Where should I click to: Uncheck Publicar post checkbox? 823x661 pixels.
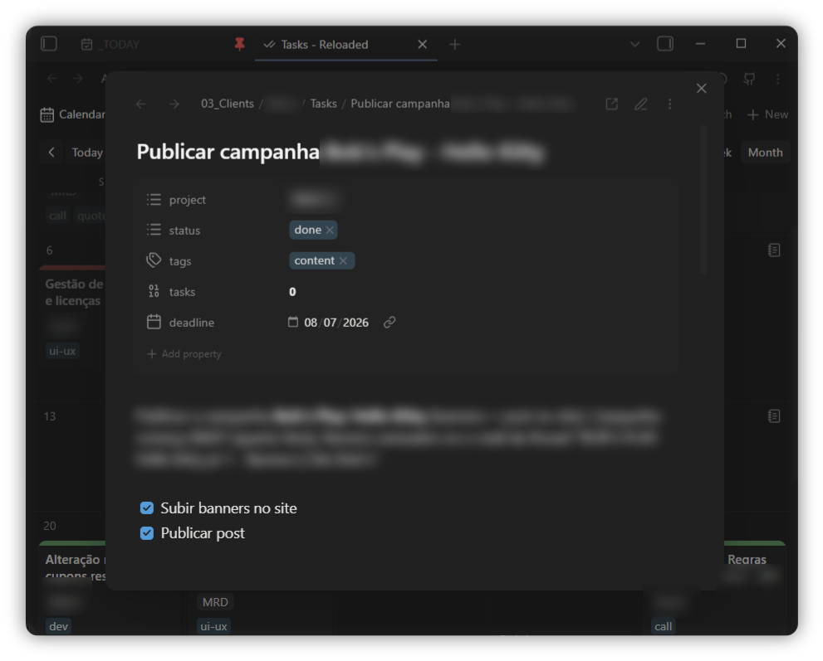pyautogui.click(x=147, y=533)
